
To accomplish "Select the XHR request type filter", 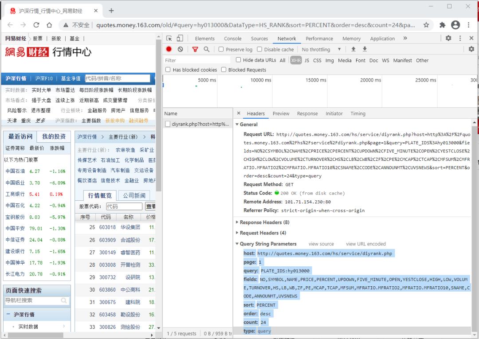I will pos(296,60).
